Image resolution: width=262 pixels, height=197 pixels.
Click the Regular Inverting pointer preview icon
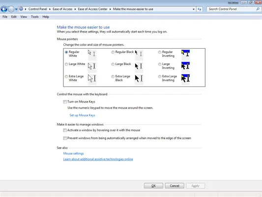click(185, 54)
